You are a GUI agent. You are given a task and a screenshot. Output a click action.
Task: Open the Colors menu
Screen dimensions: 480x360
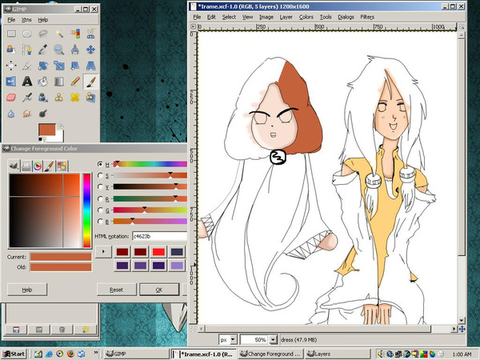(x=306, y=17)
